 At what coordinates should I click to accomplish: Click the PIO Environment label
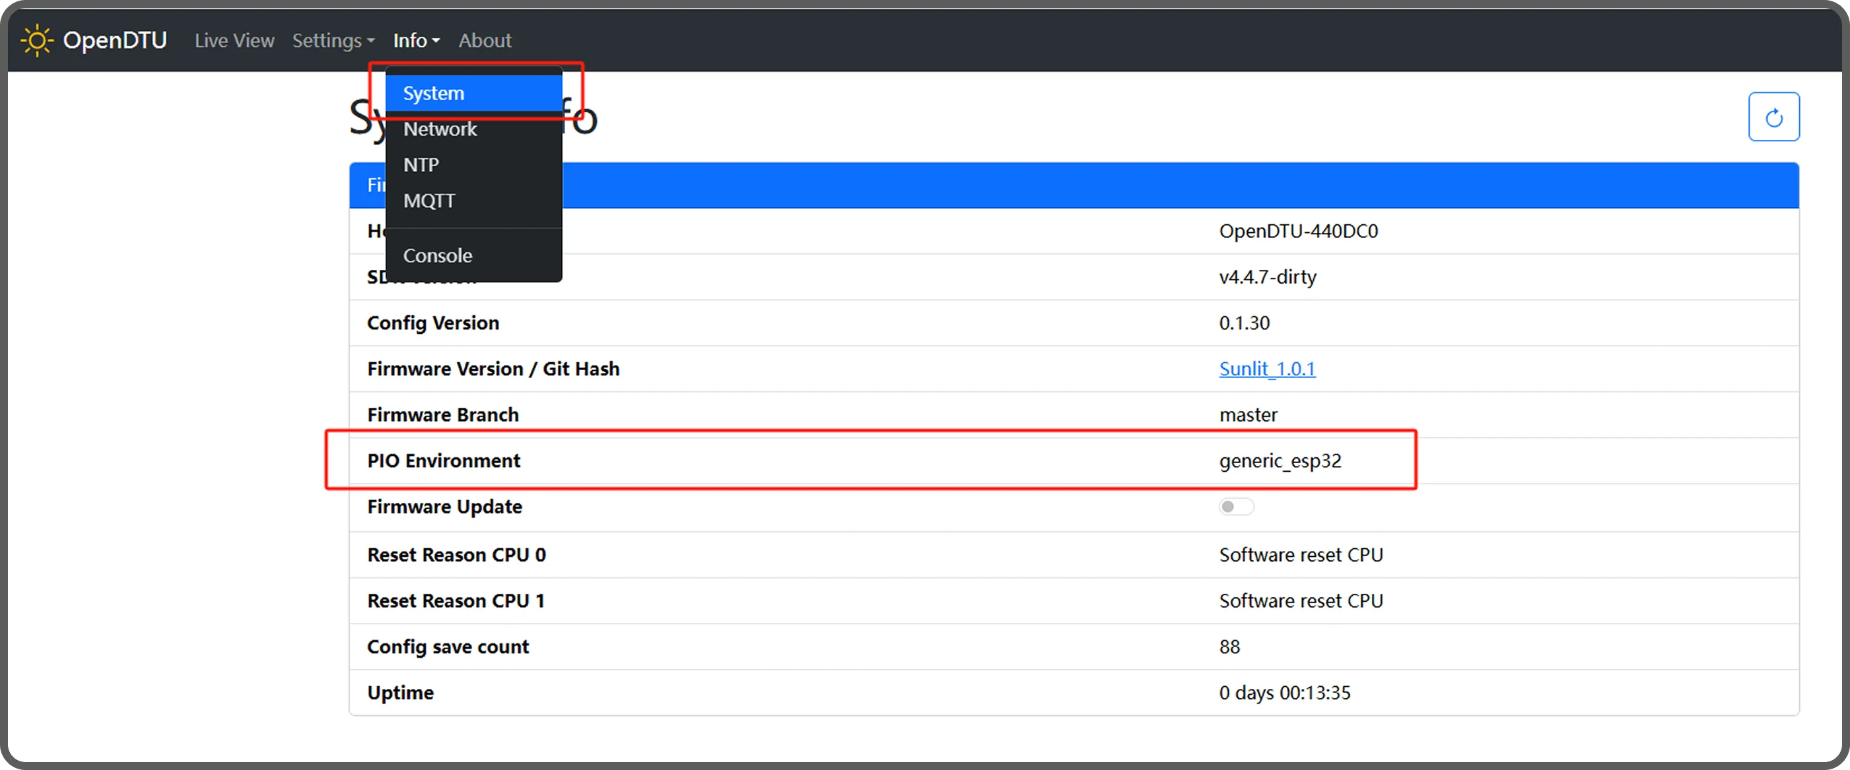click(443, 461)
